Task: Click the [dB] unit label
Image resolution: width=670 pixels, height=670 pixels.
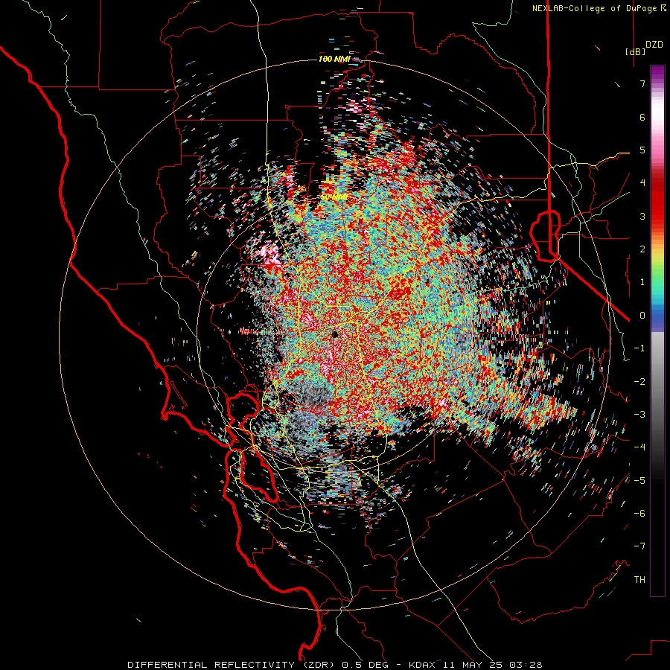Action: pyautogui.click(x=635, y=51)
